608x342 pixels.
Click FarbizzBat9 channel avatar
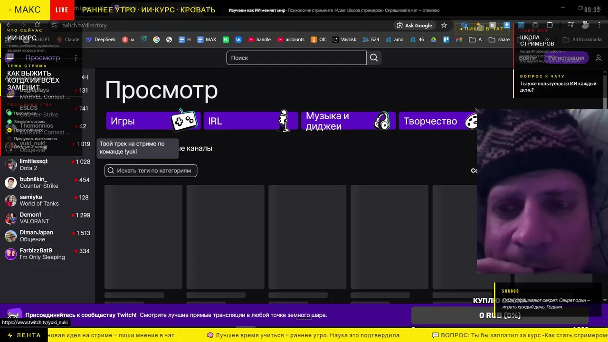click(10, 254)
